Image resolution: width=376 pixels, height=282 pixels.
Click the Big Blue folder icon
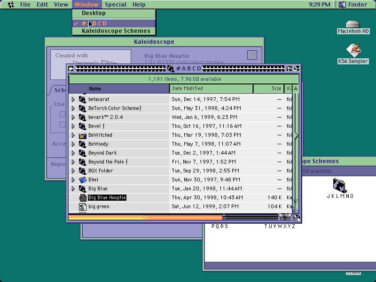point(82,189)
